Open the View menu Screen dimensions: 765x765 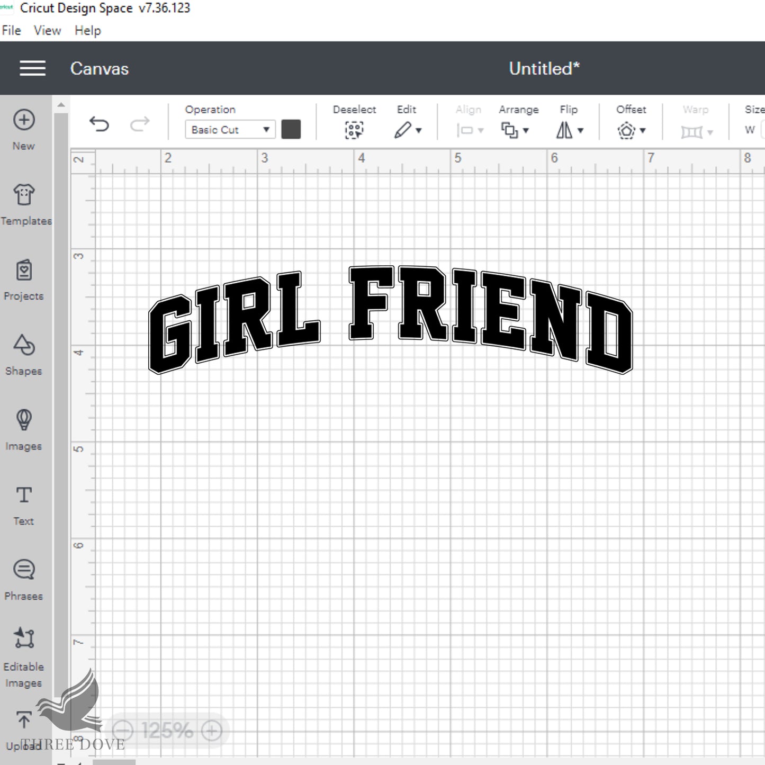(x=47, y=31)
